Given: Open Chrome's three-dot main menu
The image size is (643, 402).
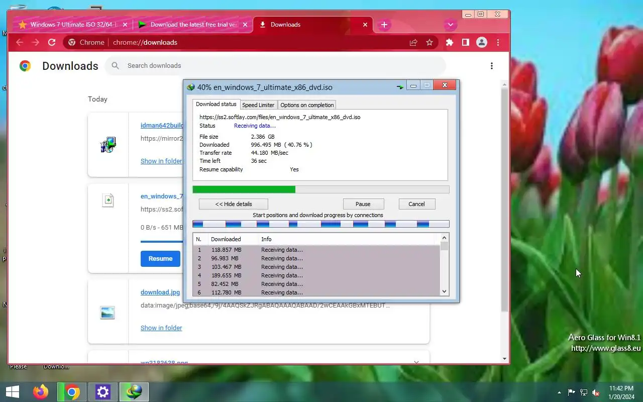Looking at the screenshot, I should click(x=498, y=43).
